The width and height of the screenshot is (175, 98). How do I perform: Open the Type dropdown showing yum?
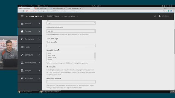click(x=71, y=23)
